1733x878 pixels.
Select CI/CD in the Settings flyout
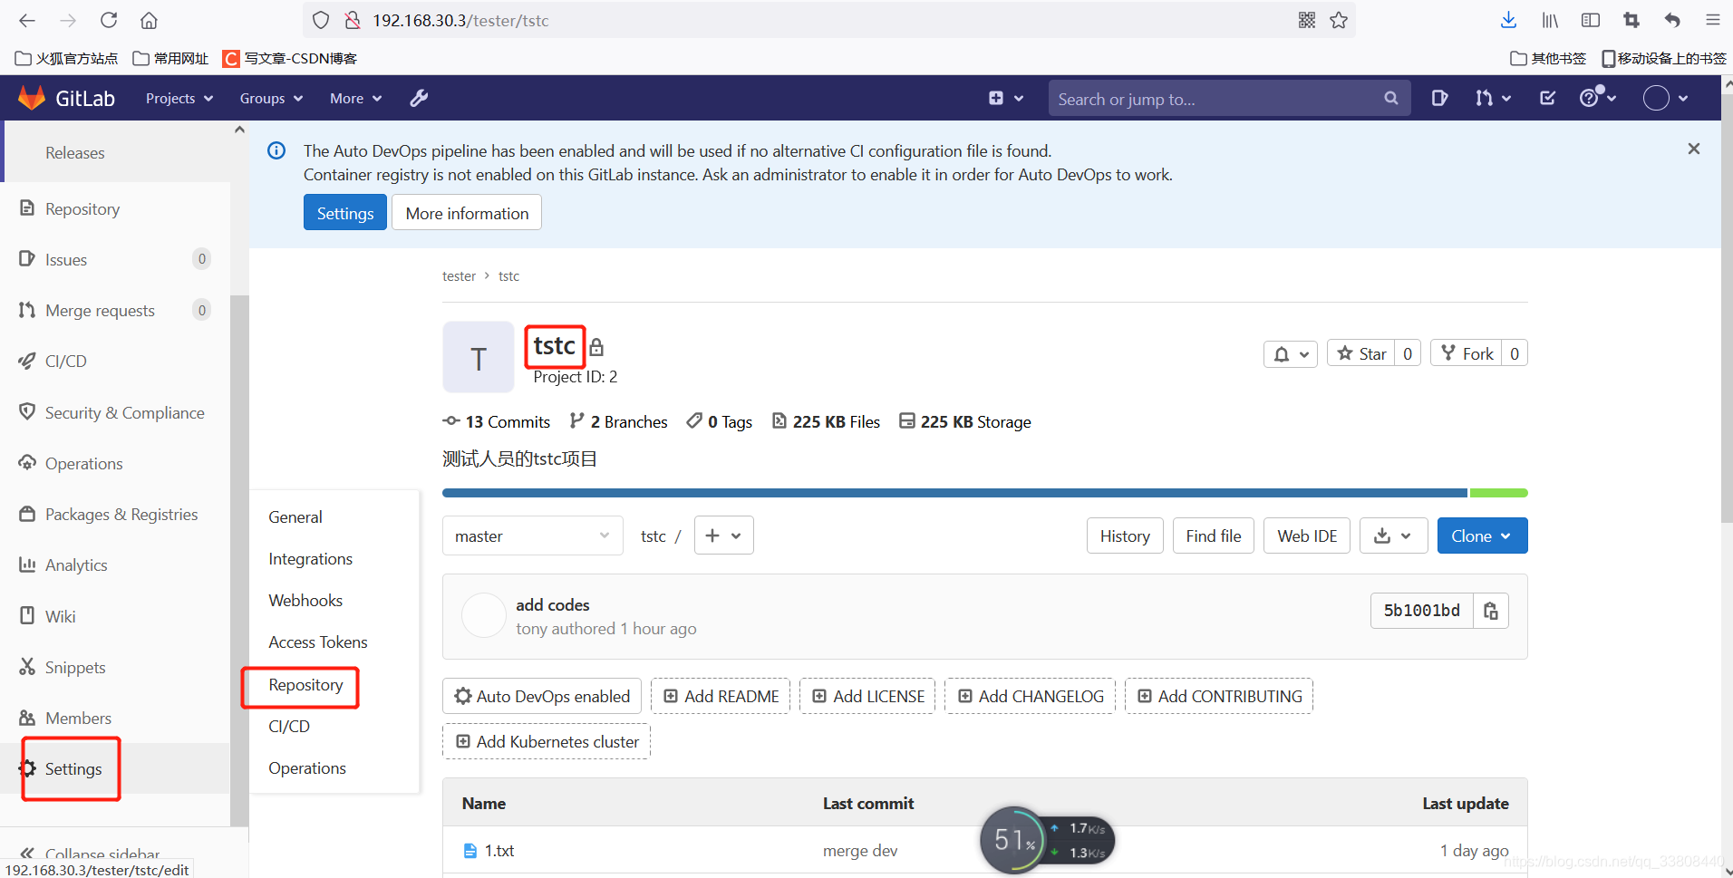coord(289,727)
